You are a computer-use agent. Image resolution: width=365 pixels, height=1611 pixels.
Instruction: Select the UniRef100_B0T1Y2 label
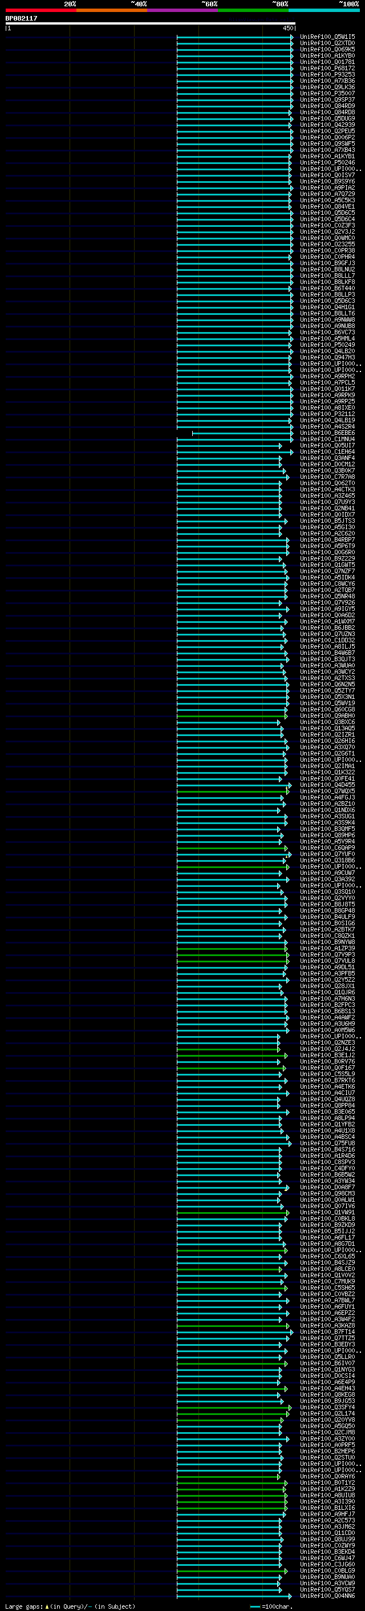(x=327, y=1482)
